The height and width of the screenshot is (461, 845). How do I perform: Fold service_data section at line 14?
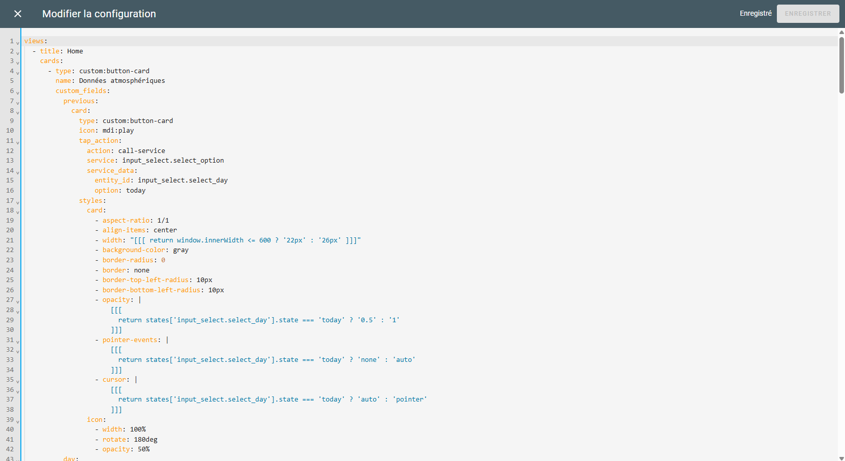(x=18, y=172)
